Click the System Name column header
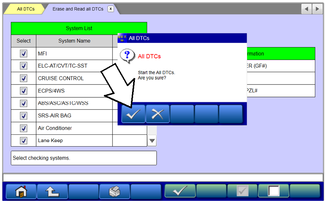This screenshot has width=325, height=203. (74, 41)
